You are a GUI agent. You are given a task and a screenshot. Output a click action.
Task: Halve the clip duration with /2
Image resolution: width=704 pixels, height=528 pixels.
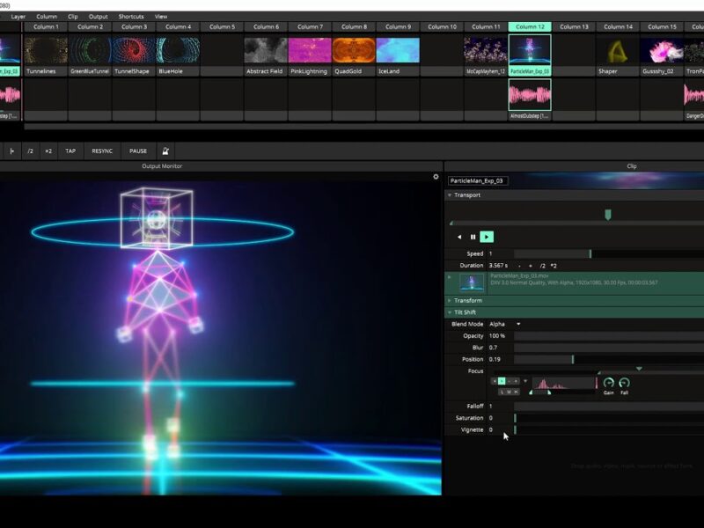[x=542, y=266]
